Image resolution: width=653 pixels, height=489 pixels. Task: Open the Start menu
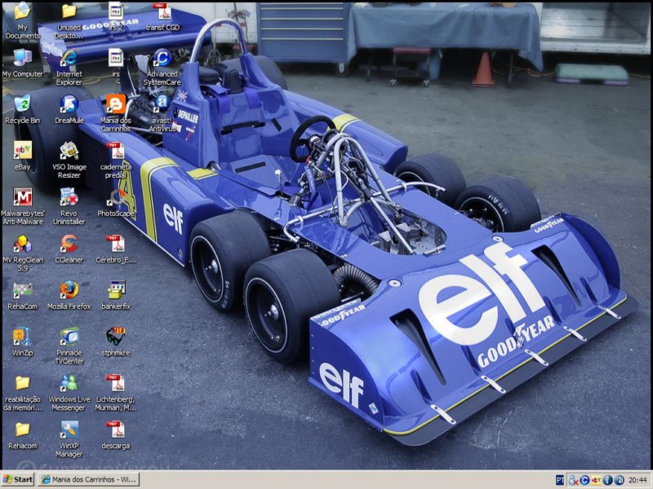18,479
